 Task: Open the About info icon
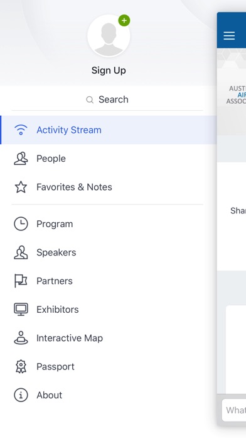21,395
